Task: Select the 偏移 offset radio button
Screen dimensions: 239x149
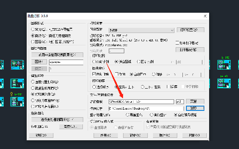Action: [x=154, y=74]
